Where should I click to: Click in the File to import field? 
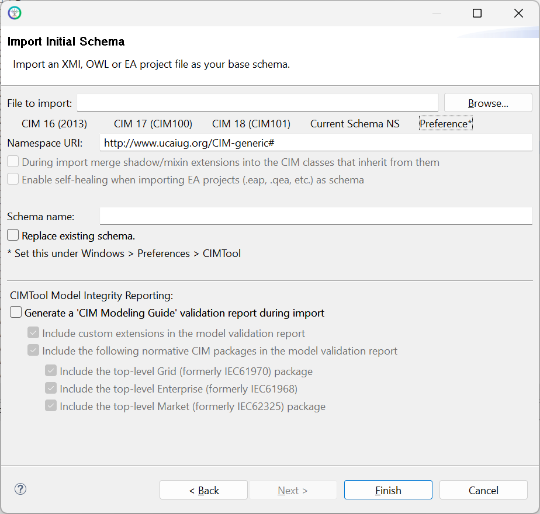tap(257, 103)
